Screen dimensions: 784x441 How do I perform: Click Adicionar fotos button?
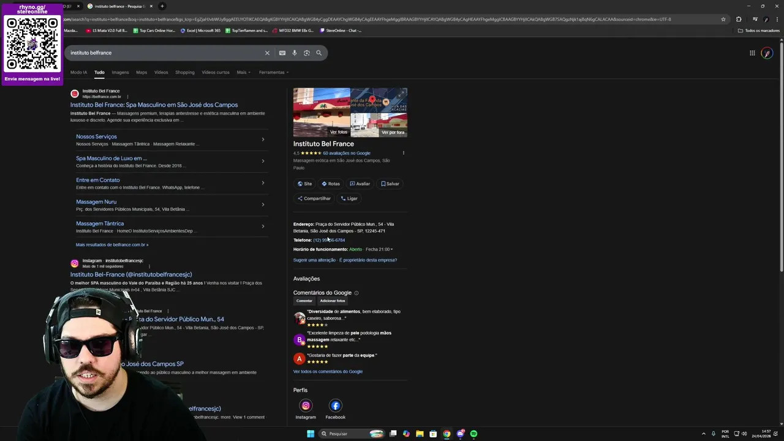[x=333, y=301]
